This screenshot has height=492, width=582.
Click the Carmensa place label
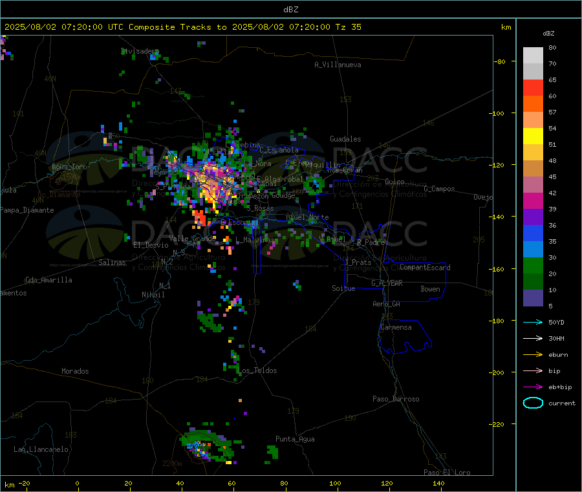[x=396, y=327]
